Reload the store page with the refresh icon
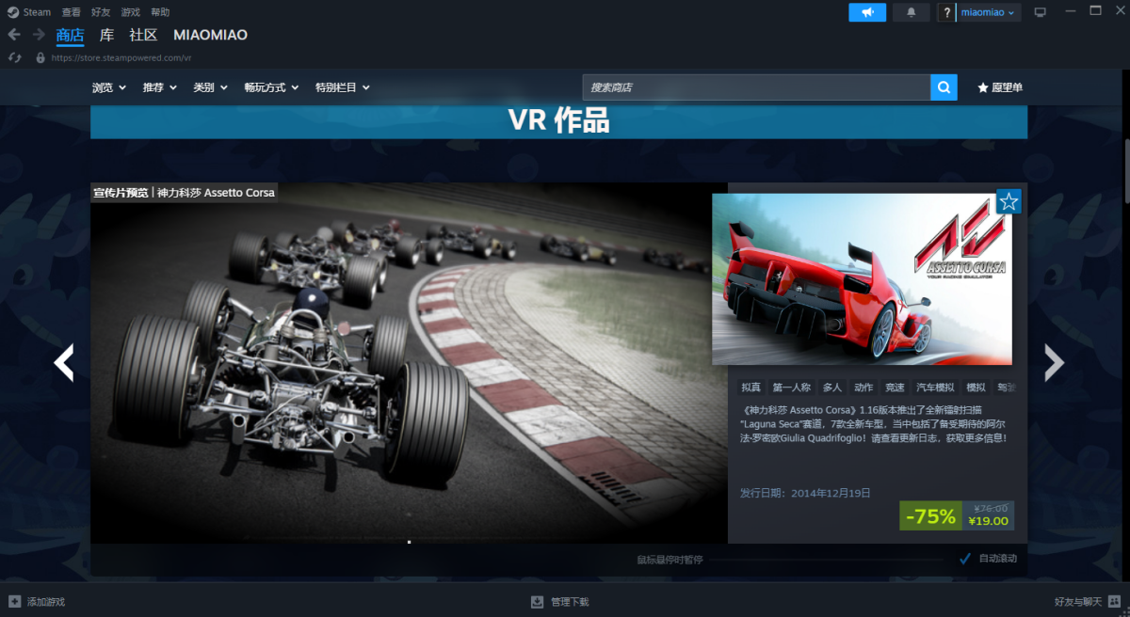1130x617 pixels. point(14,57)
